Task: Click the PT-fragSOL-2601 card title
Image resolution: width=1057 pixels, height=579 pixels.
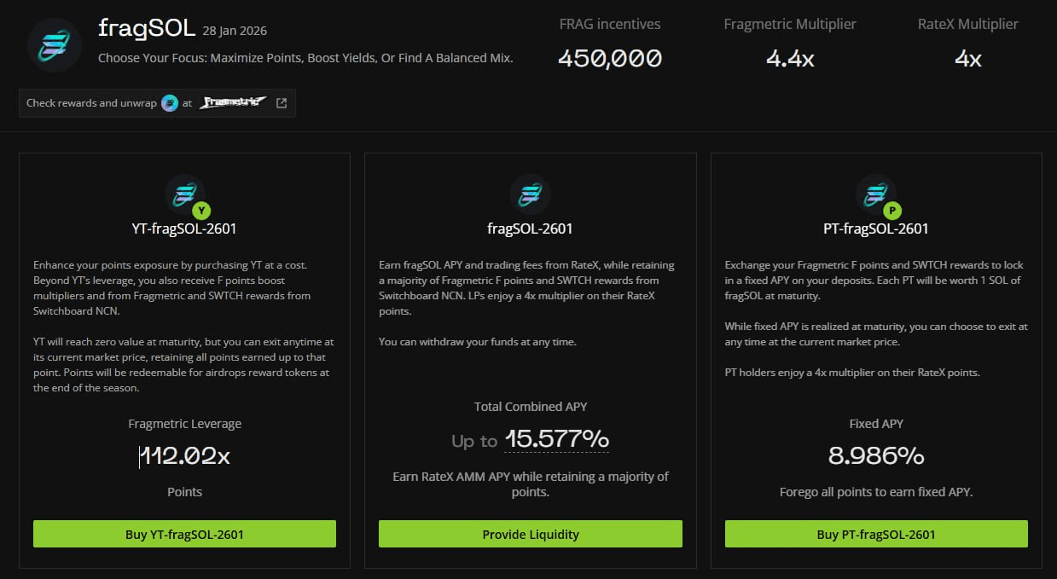Action: pyautogui.click(x=876, y=229)
